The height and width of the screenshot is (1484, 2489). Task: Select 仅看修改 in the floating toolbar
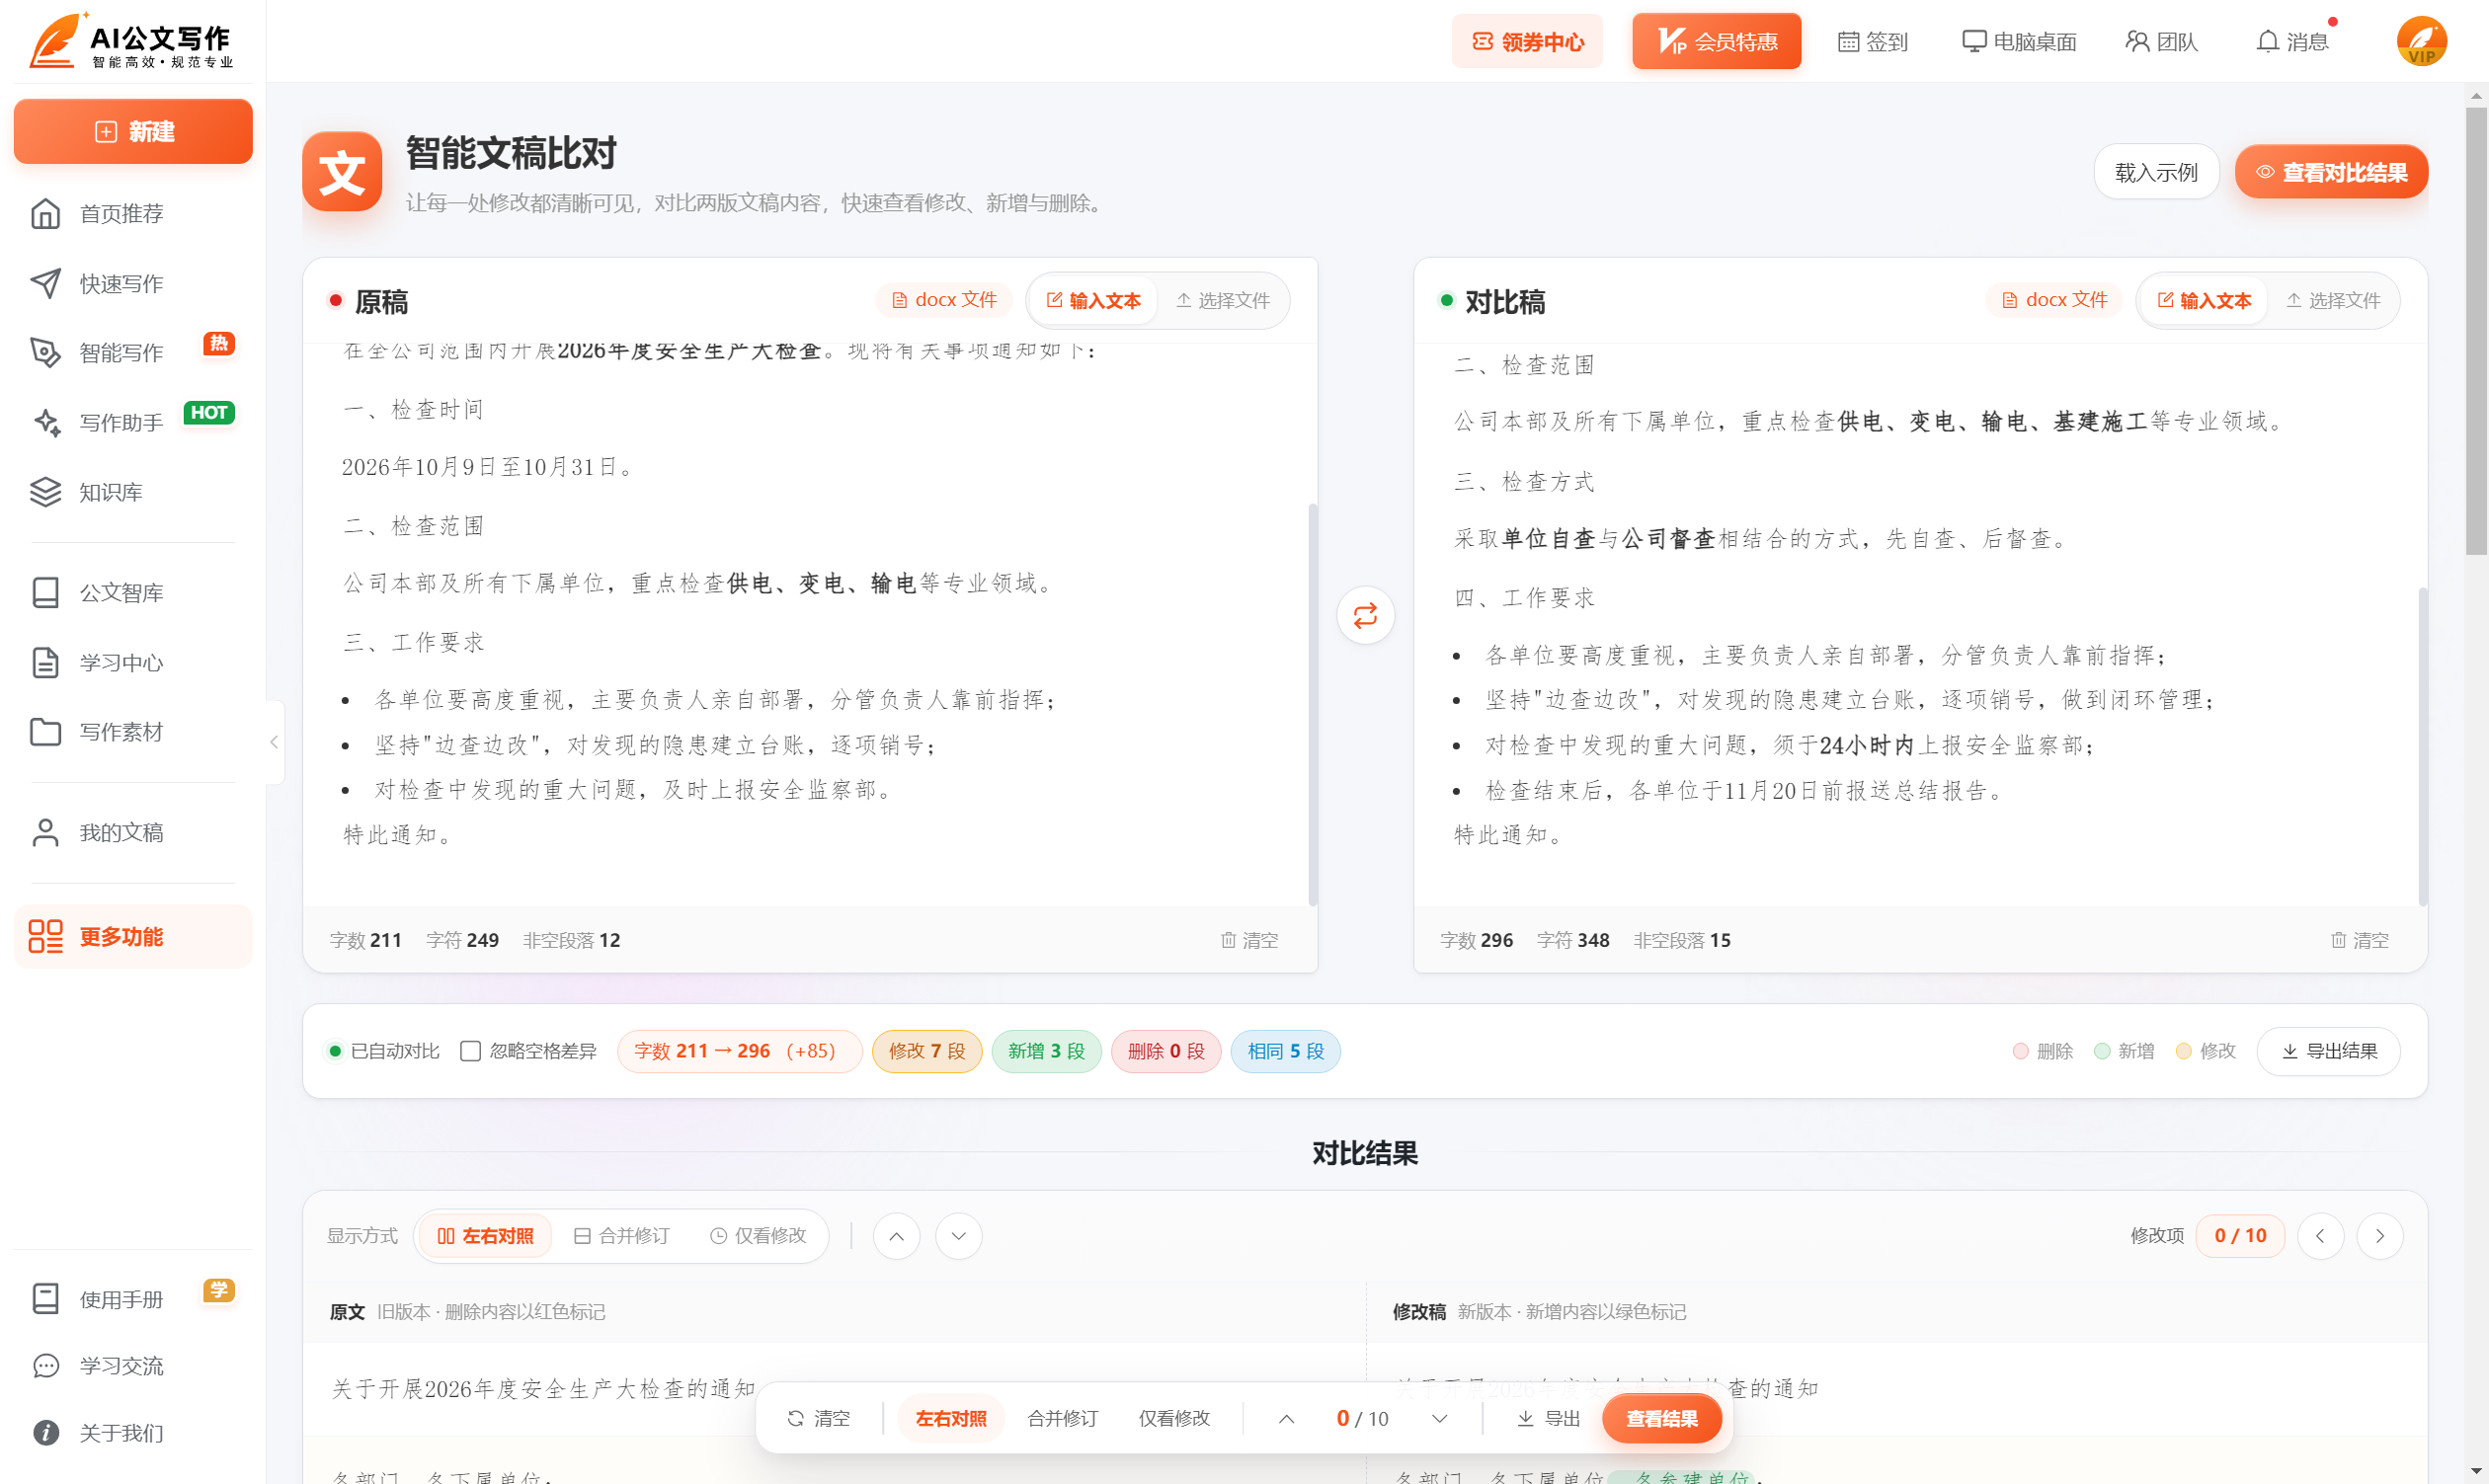[1173, 1418]
